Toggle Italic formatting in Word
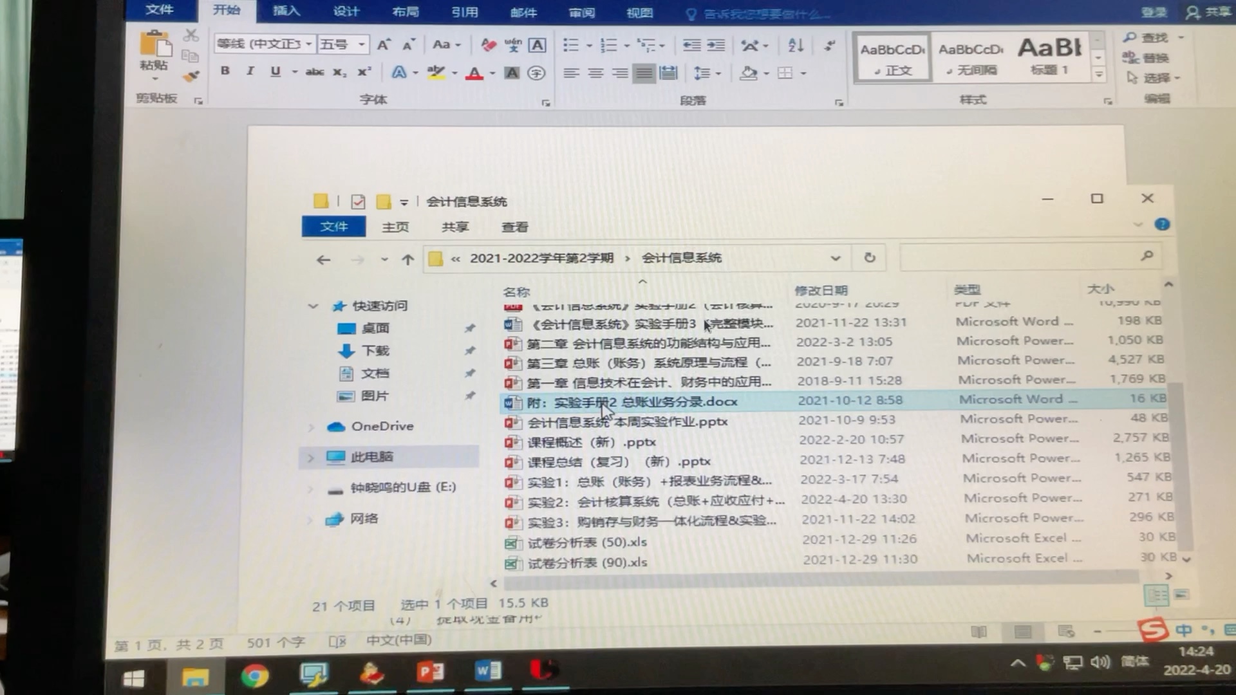 pos(250,71)
